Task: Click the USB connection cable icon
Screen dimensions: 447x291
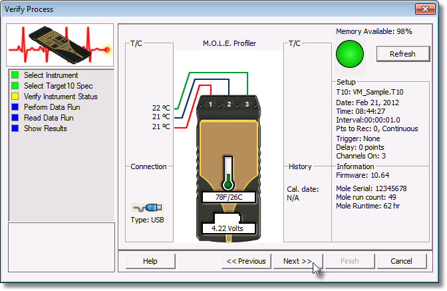Action: [x=148, y=208]
